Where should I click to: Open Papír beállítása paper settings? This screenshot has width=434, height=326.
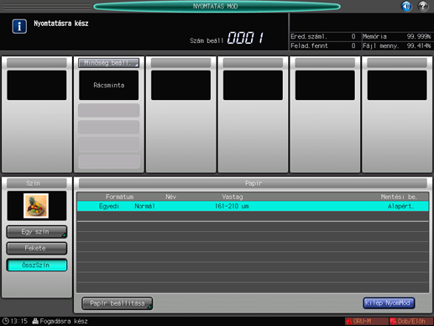(118, 303)
